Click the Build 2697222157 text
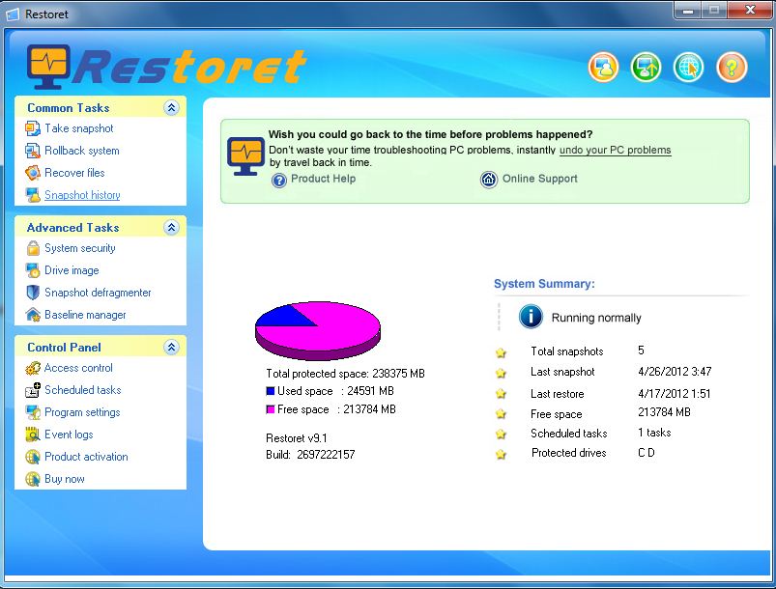 tap(310, 455)
